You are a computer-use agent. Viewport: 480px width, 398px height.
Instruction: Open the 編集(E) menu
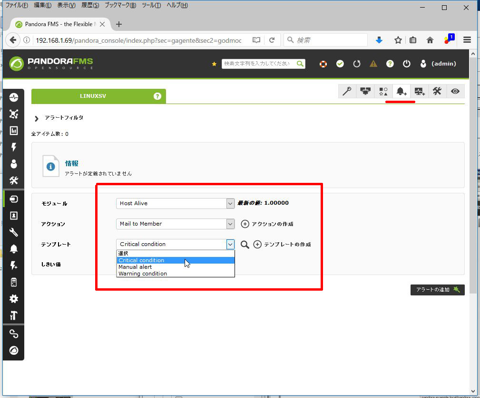[42, 5]
